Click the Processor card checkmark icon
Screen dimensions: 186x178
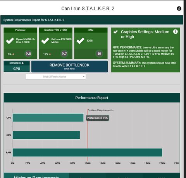tap(10, 41)
